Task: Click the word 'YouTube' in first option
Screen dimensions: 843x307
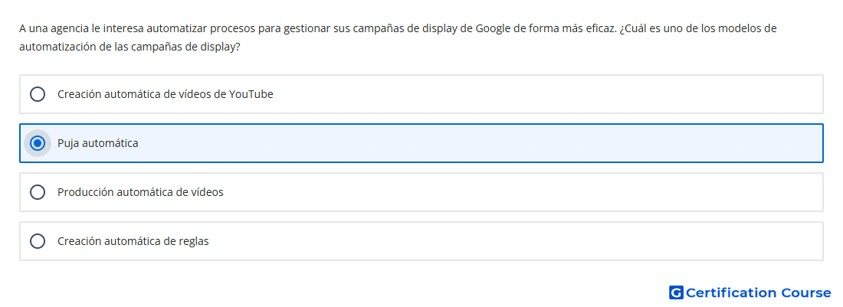Action: coord(251,94)
